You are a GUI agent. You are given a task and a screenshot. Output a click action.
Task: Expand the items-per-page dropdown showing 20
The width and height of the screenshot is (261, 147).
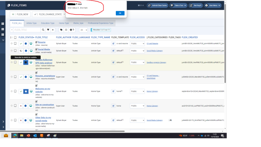(x=84, y=30)
